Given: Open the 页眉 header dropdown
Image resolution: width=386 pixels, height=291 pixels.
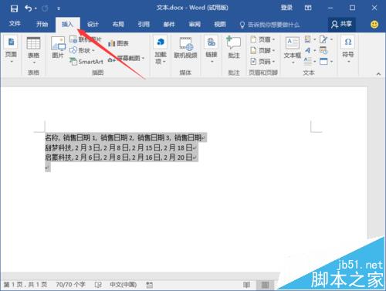Looking at the screenshot, I should 262,39.
